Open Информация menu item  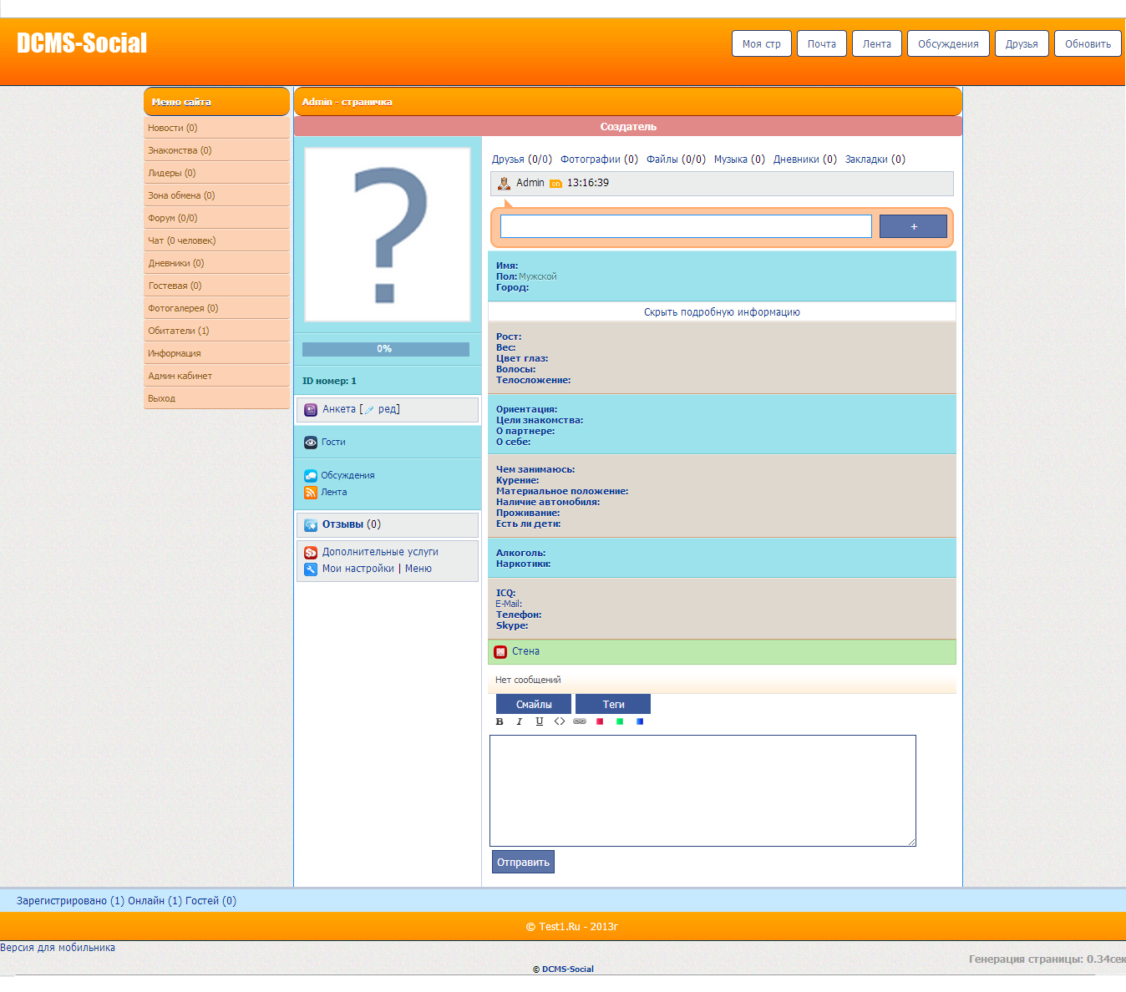pos(216,353)
